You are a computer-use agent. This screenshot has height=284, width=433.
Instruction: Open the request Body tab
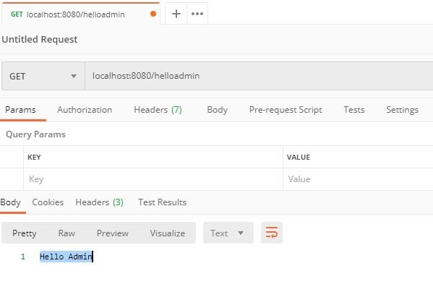point(218,110)
